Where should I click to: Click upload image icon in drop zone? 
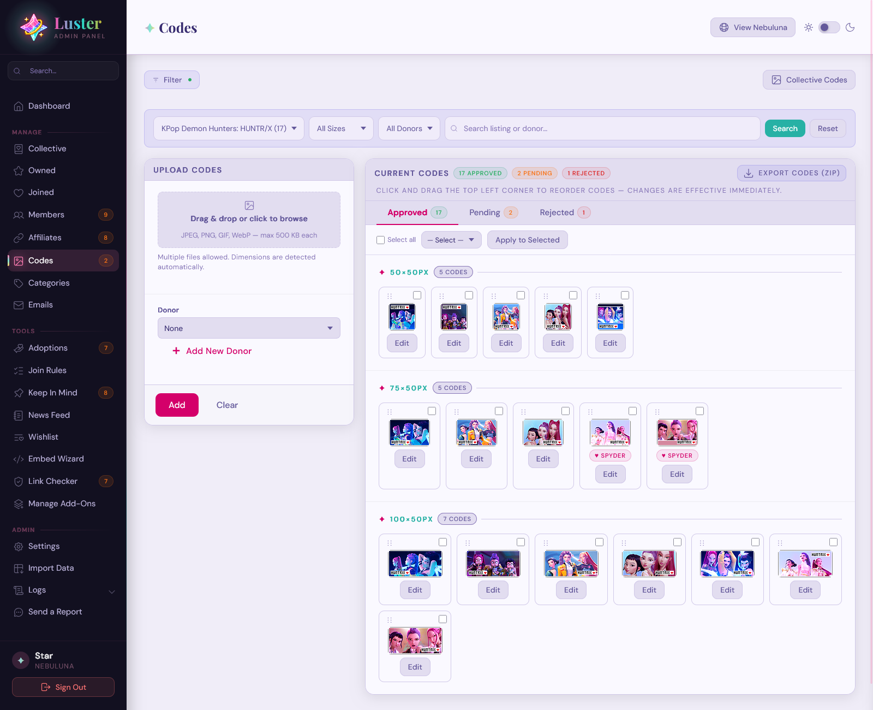(249, 205)
